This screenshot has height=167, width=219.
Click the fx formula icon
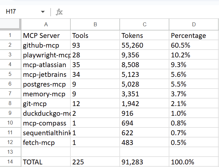(x=59, y=12)
